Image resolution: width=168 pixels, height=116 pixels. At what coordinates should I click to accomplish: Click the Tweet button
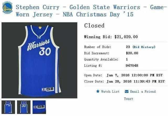tap(129, 99)
